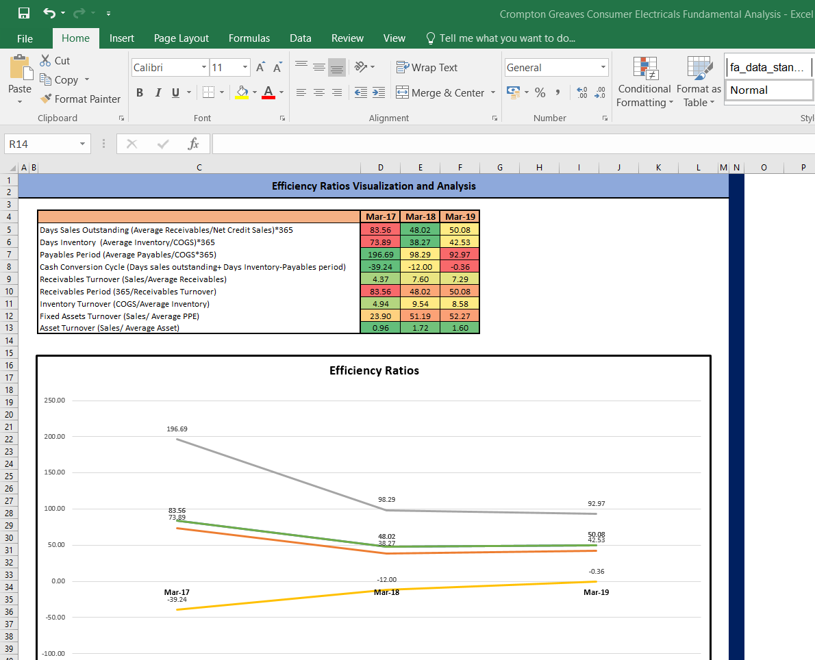The height and width of the screenshot is (660, 815).
Task: Select Middle Align icon
Action: point(319,67)
